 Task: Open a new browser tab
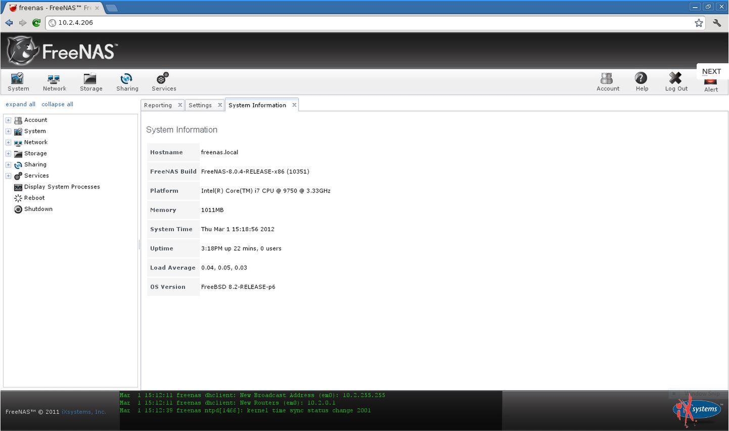click(112, 8)
